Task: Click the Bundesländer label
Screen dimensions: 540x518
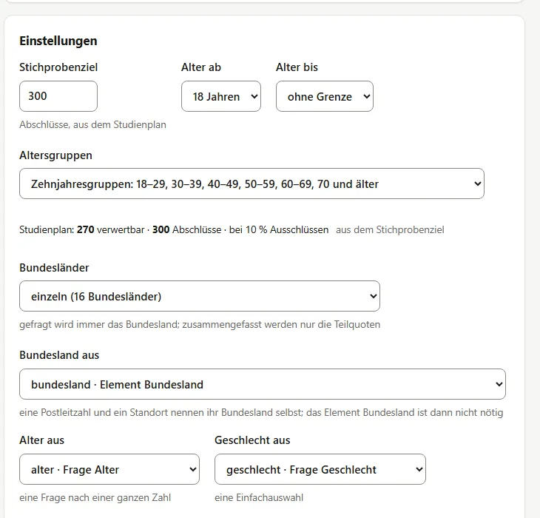Action: (54, 268)
